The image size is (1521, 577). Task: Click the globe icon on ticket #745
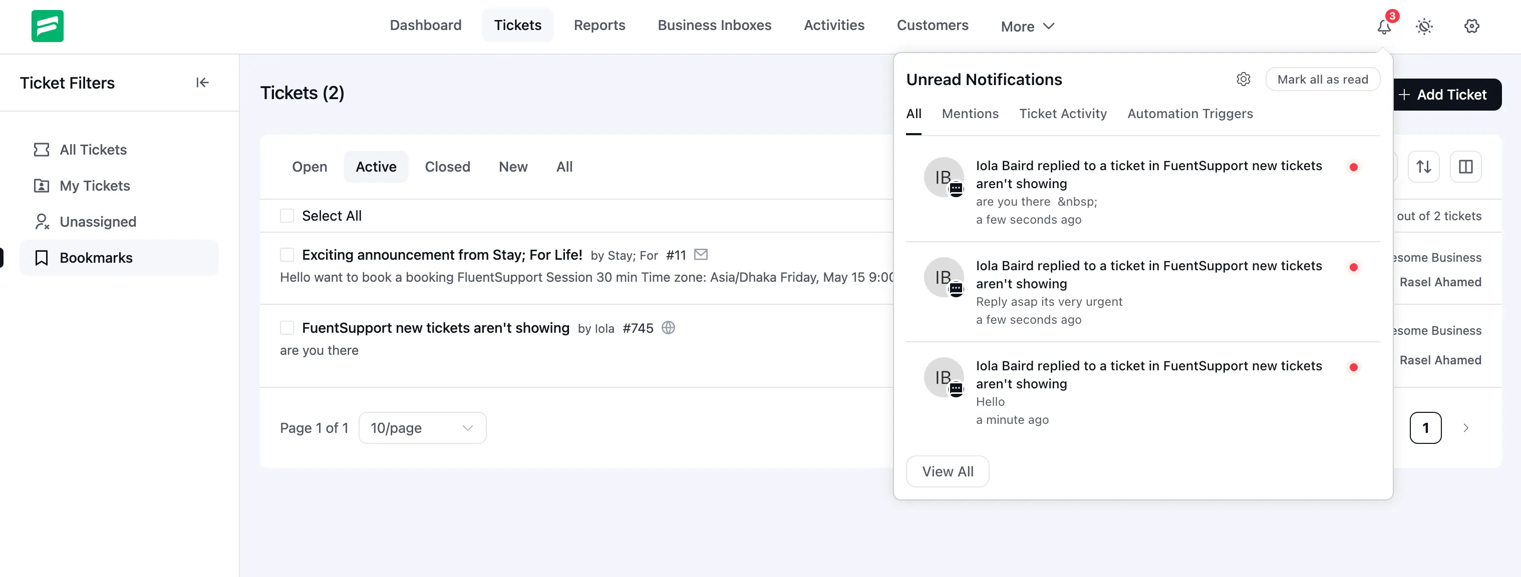click(669, 327)
